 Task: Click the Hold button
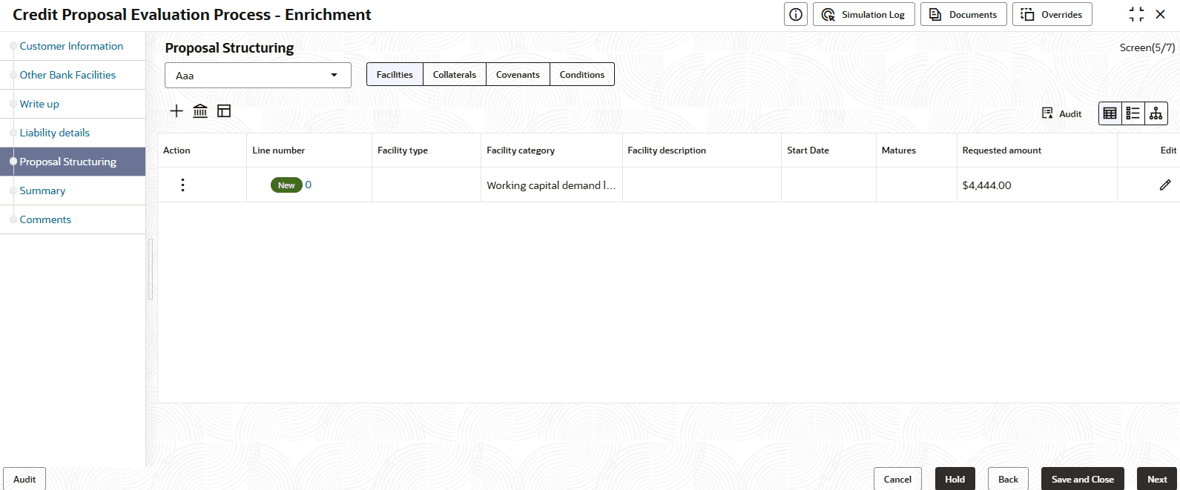point(955,479)
